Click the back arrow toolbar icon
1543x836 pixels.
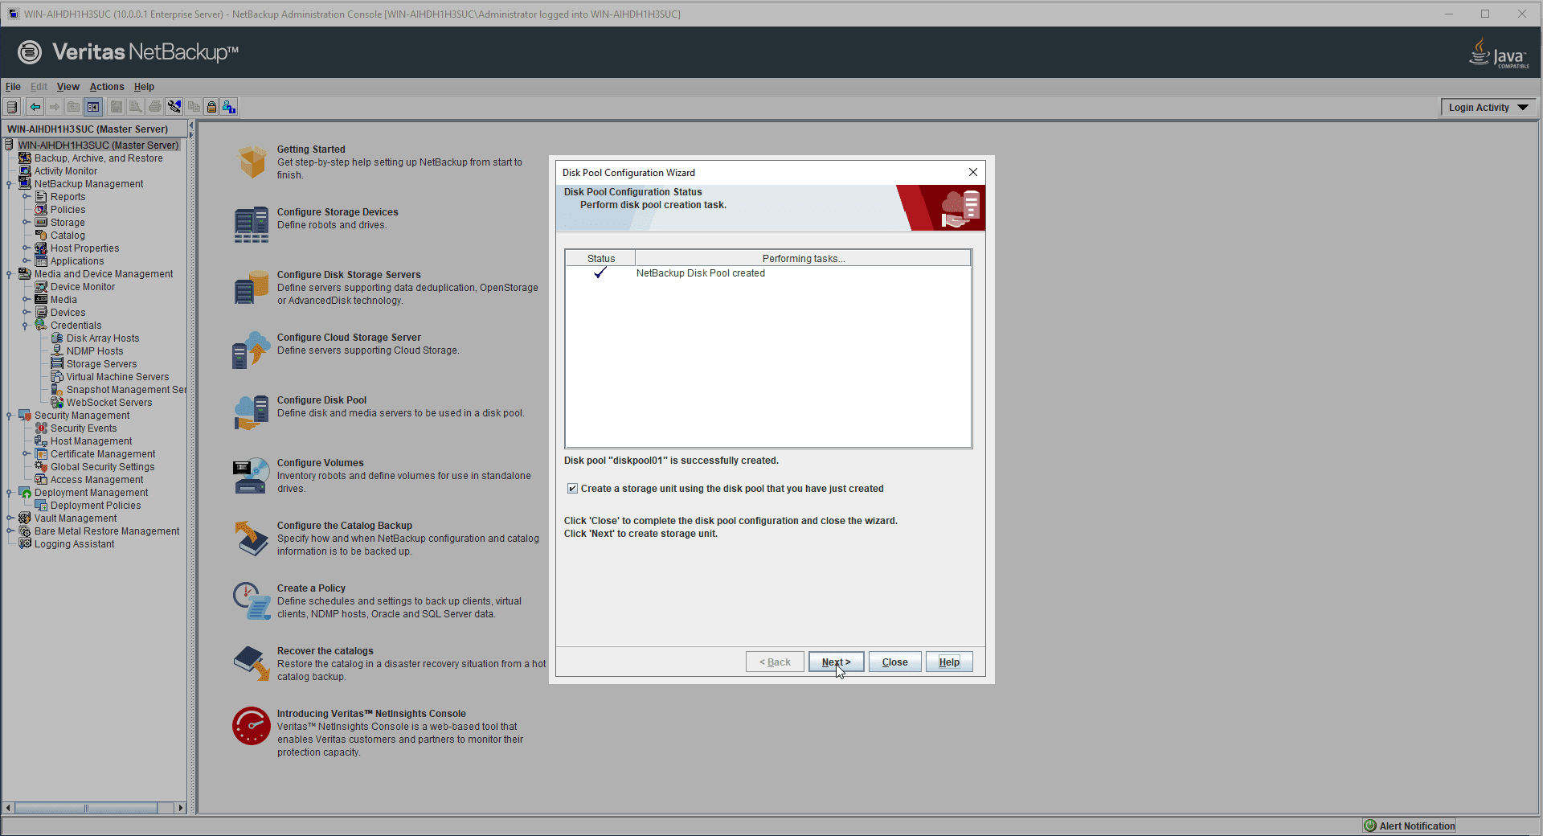click(x=35, y=107)
